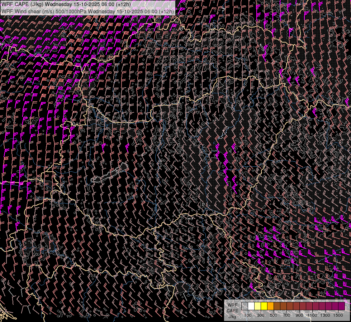Click the white swatch in the CAPE legend

[251, 306]
